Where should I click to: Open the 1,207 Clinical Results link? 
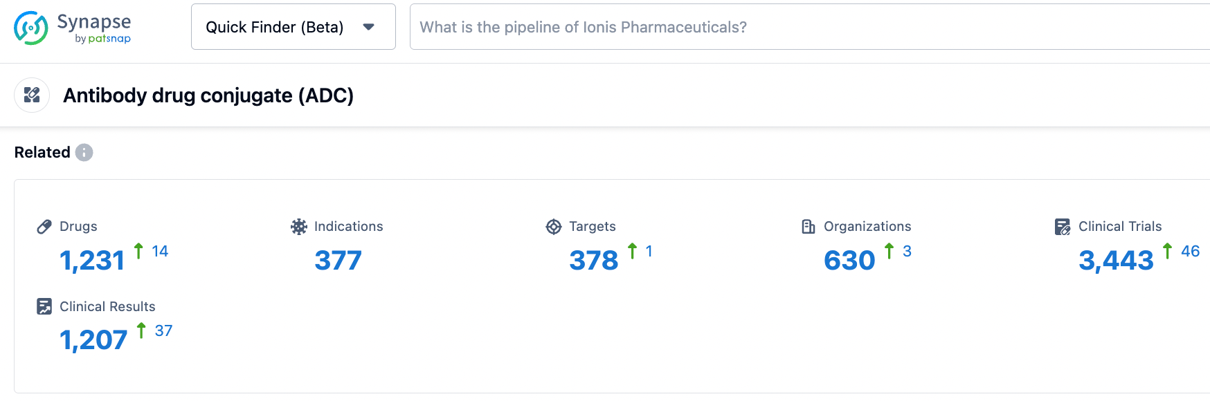tap(93, 340)
